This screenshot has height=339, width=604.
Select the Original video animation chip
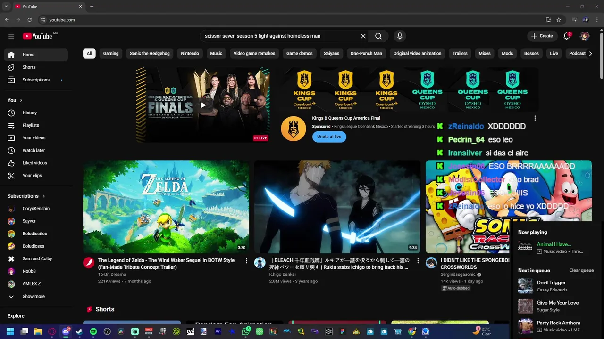pyautogui.click(x=418, y=54)
